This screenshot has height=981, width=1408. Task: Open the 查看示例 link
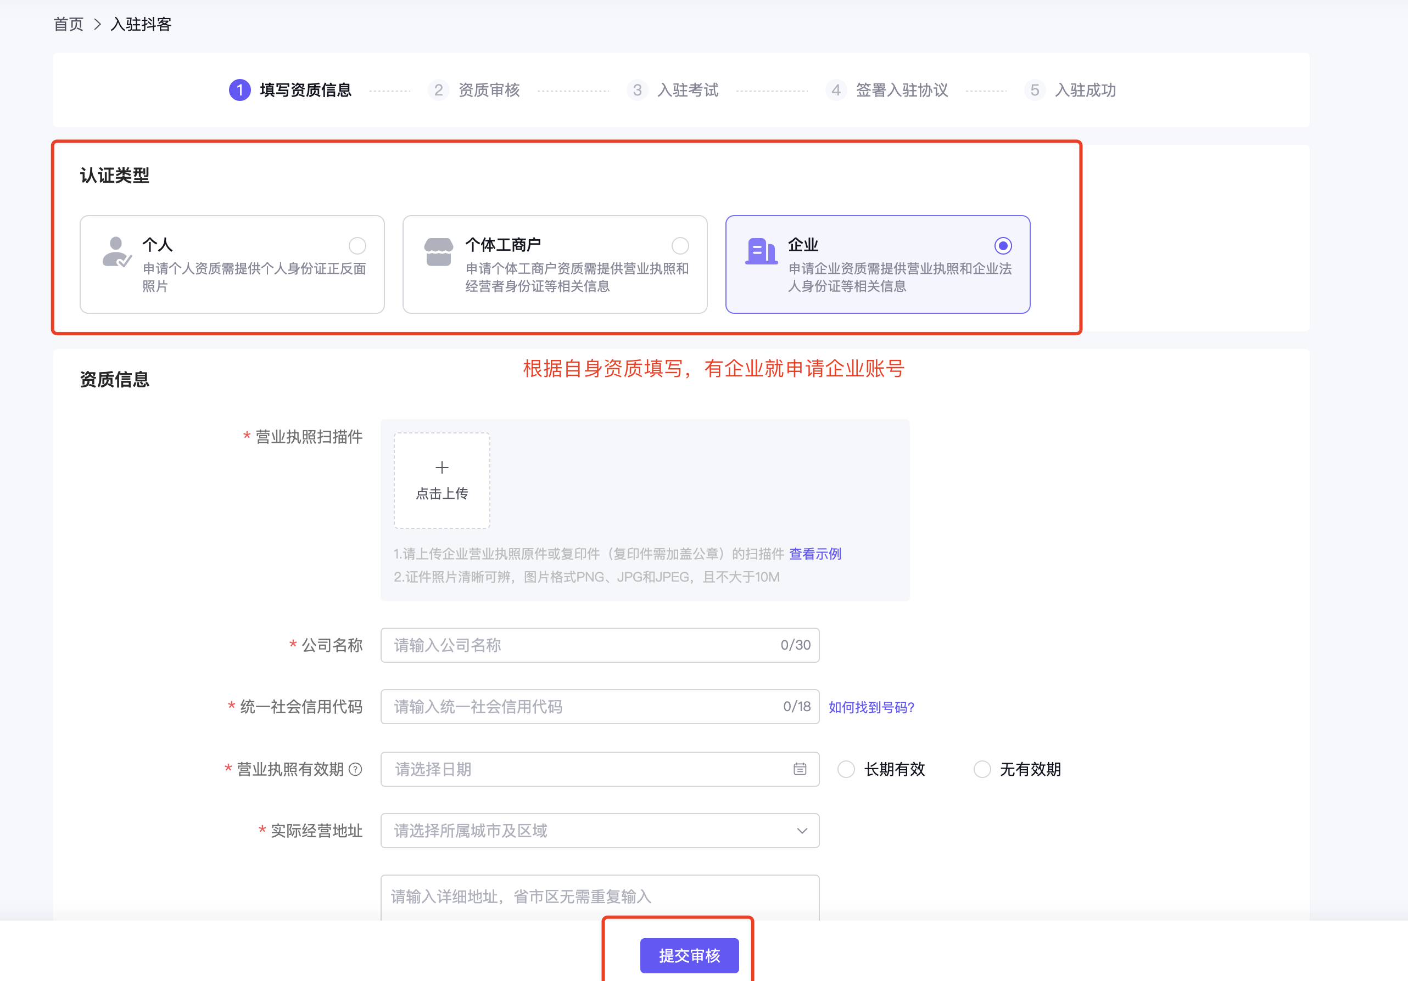pos(815,554)
